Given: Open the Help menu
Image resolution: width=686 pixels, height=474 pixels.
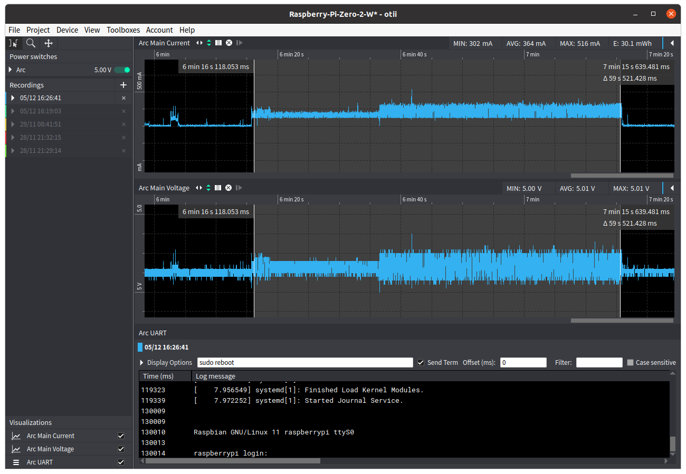Looking at the screenshot, I should [187, 30].
